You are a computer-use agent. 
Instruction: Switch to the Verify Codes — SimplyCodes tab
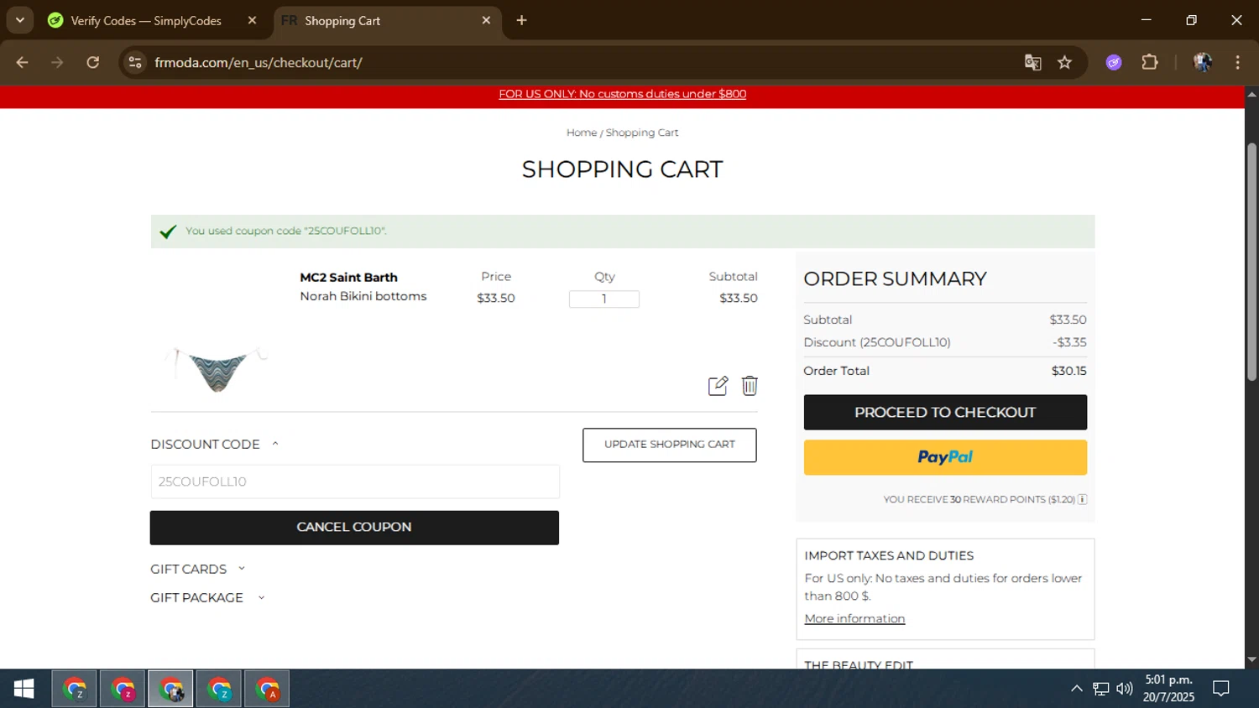[146, 20]
